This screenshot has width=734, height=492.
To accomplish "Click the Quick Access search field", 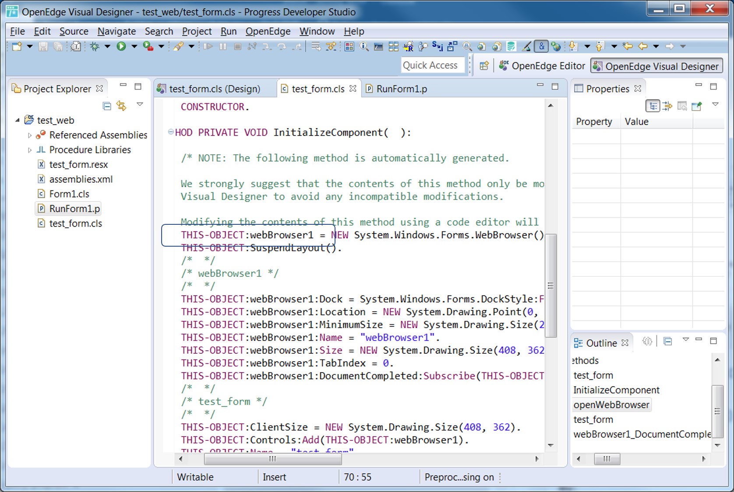I will [x=432, y=66].
